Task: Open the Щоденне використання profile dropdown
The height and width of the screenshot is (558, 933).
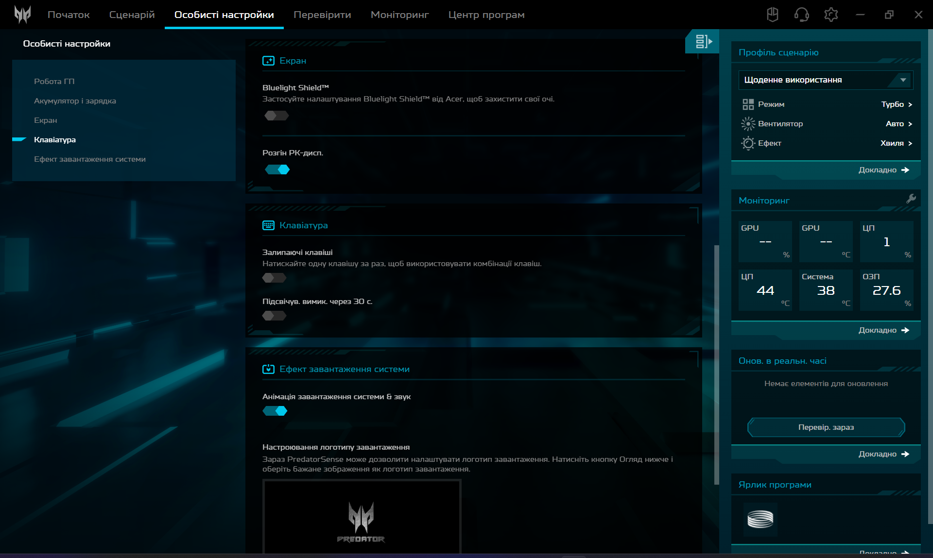Action: pos(825,80)
